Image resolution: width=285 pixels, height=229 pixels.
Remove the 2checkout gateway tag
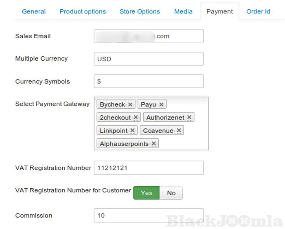click(x=136, y=118)
